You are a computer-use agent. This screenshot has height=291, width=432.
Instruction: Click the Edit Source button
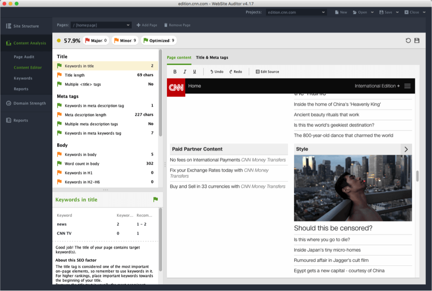(x=267, y=72)
